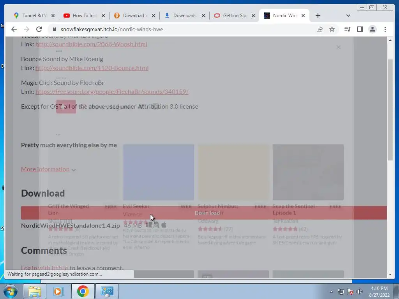Go back to the previous page

(x=14, y=29)
